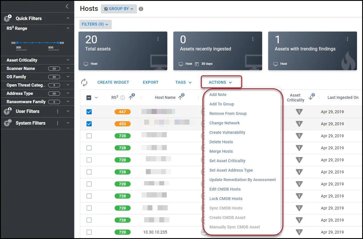Image resolution: width=363 pixels, height=239 pixels.
Task: Expand the Open Threat Category filter
Action: click(68, 85)
